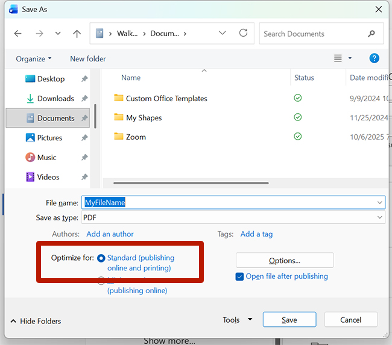
Task: Click the pin icon next to Downloads
Action: [x=84, y=98]
